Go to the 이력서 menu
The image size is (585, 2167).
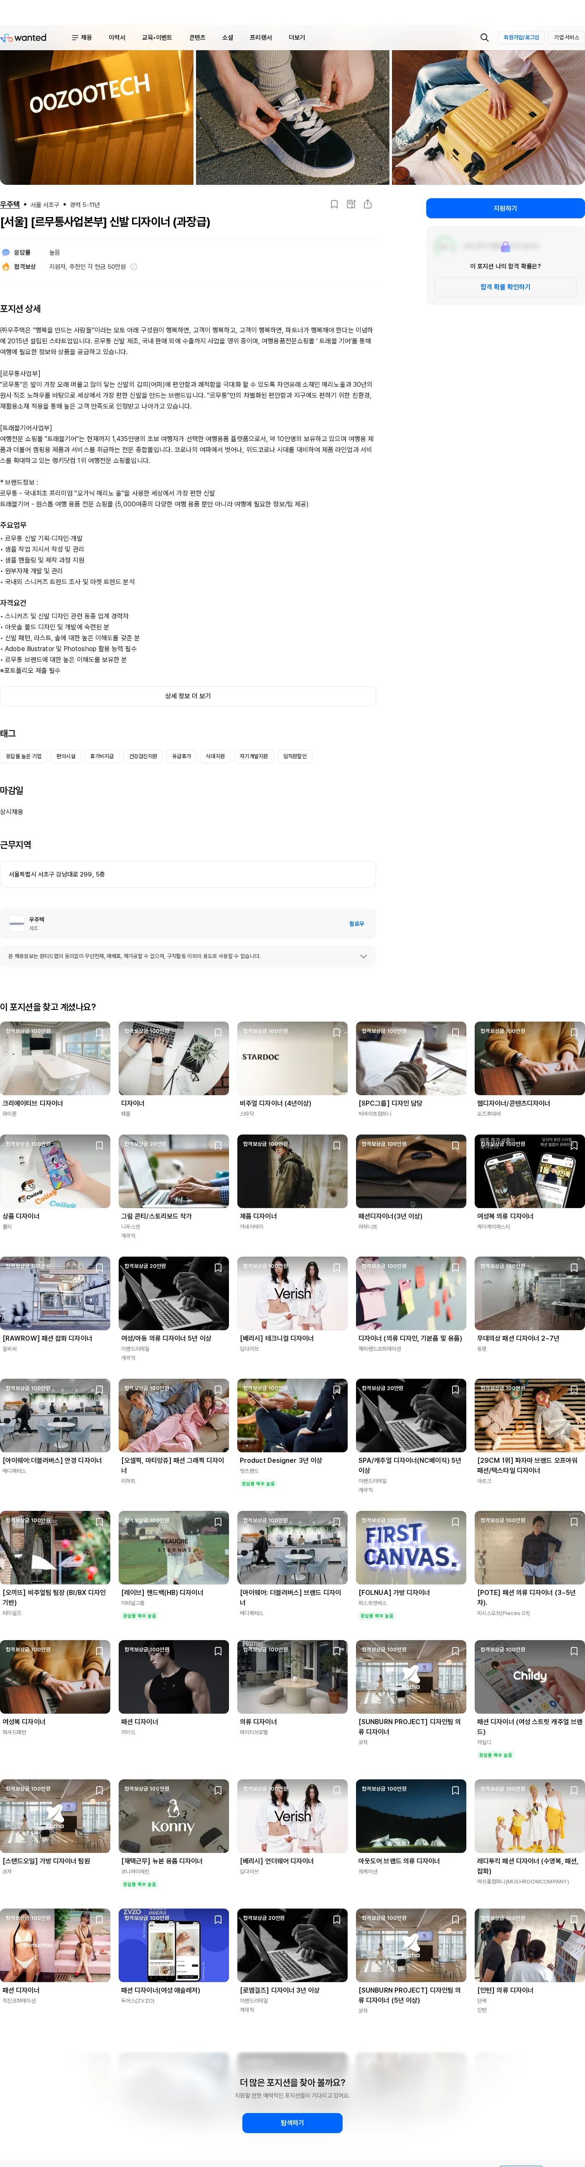(x=117, y=38)
